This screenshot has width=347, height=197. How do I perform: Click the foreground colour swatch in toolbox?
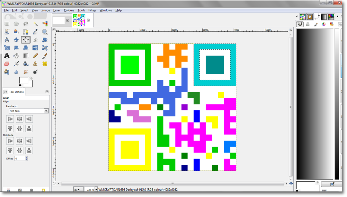tap(24, 80)
